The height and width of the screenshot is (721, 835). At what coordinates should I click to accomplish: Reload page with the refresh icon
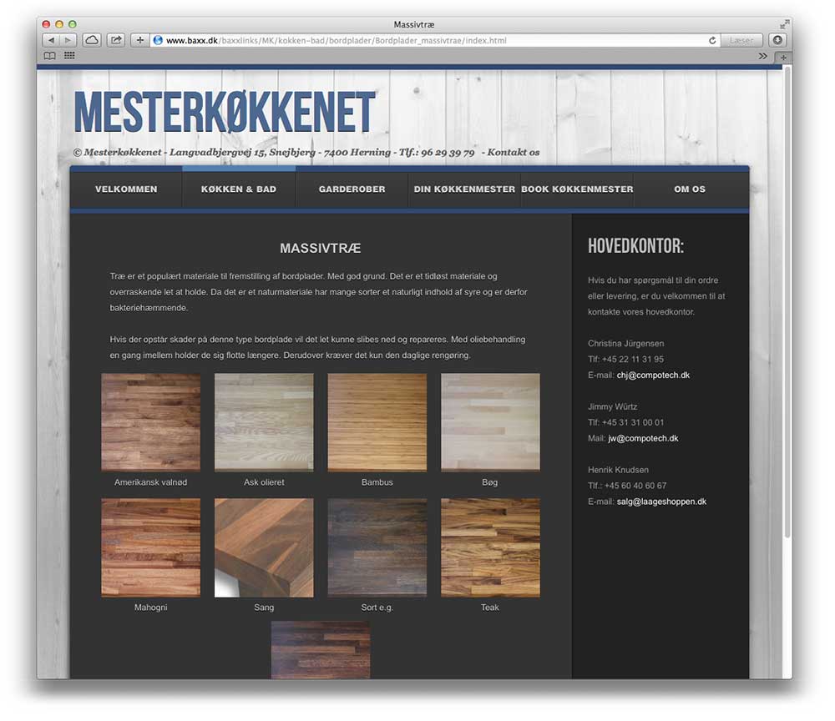click(x=712, y=40)
